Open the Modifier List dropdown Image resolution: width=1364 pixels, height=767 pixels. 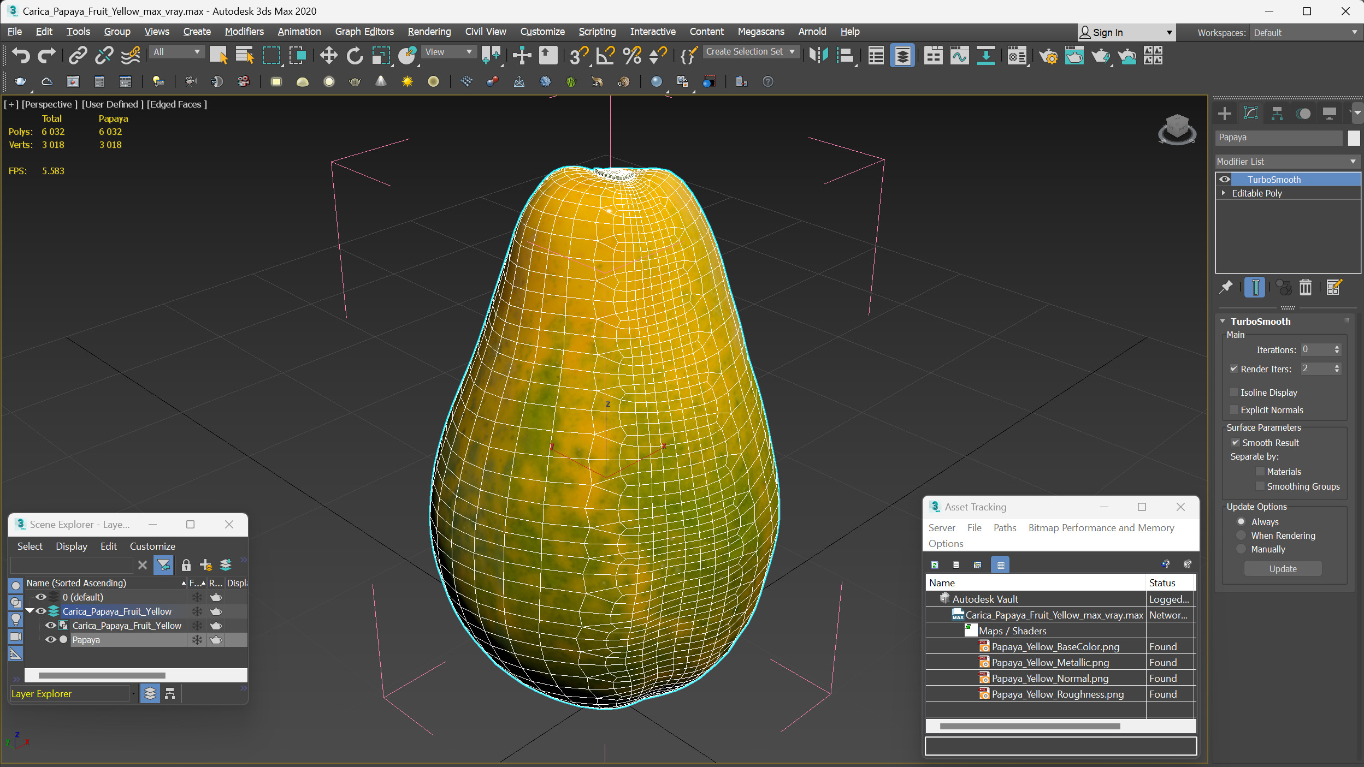coord(1286,162)
